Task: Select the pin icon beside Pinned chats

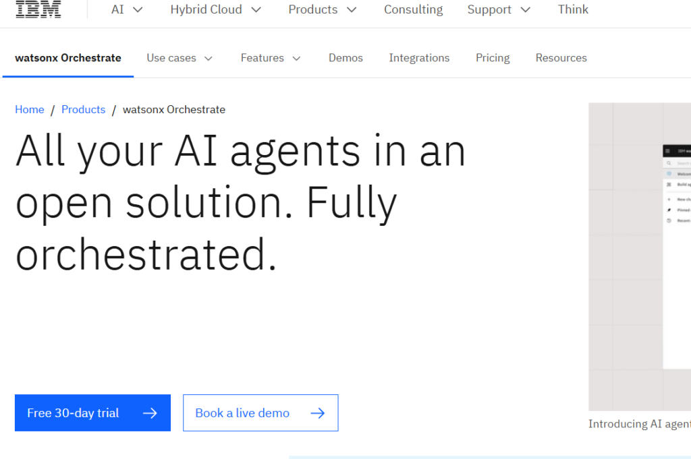Action: pyautogui.click(x=669, y=210)
